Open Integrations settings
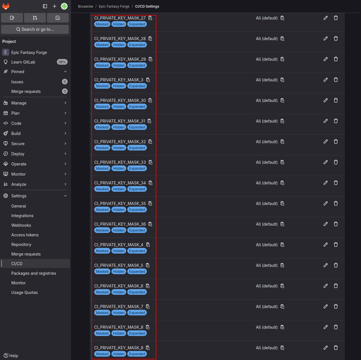The width and height of the screenshot is (361, 360). (x=35, y=216)
